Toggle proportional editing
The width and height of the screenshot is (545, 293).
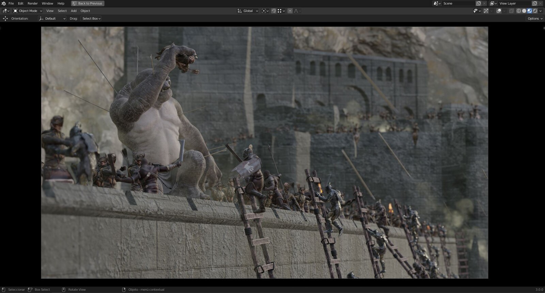point(290,11)
